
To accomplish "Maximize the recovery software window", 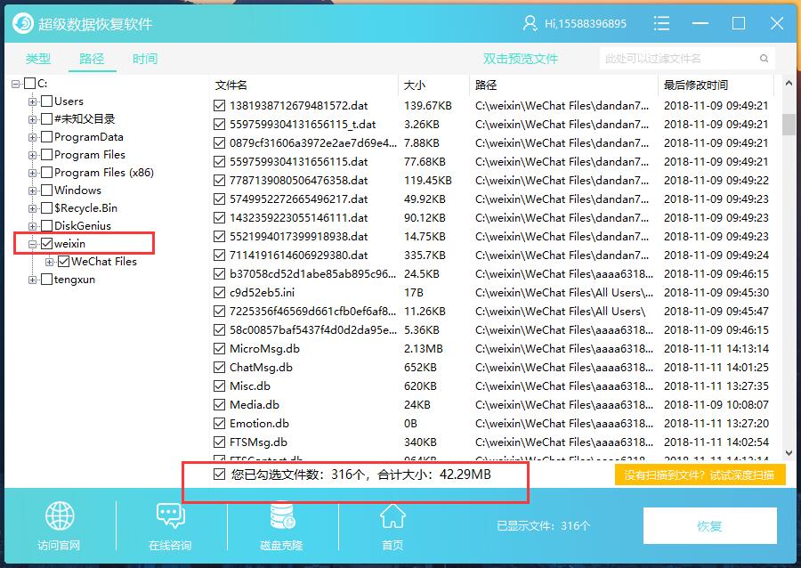I will click(x=738, y=23).
